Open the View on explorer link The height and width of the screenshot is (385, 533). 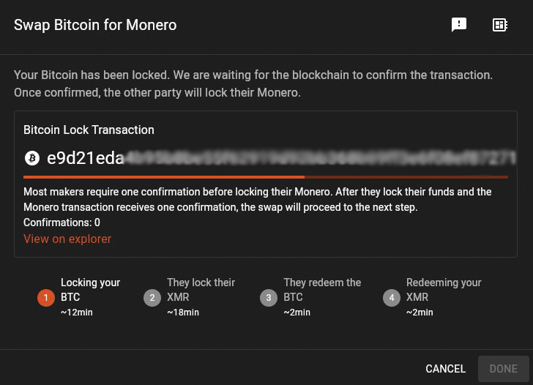click(x=67, y=239)
